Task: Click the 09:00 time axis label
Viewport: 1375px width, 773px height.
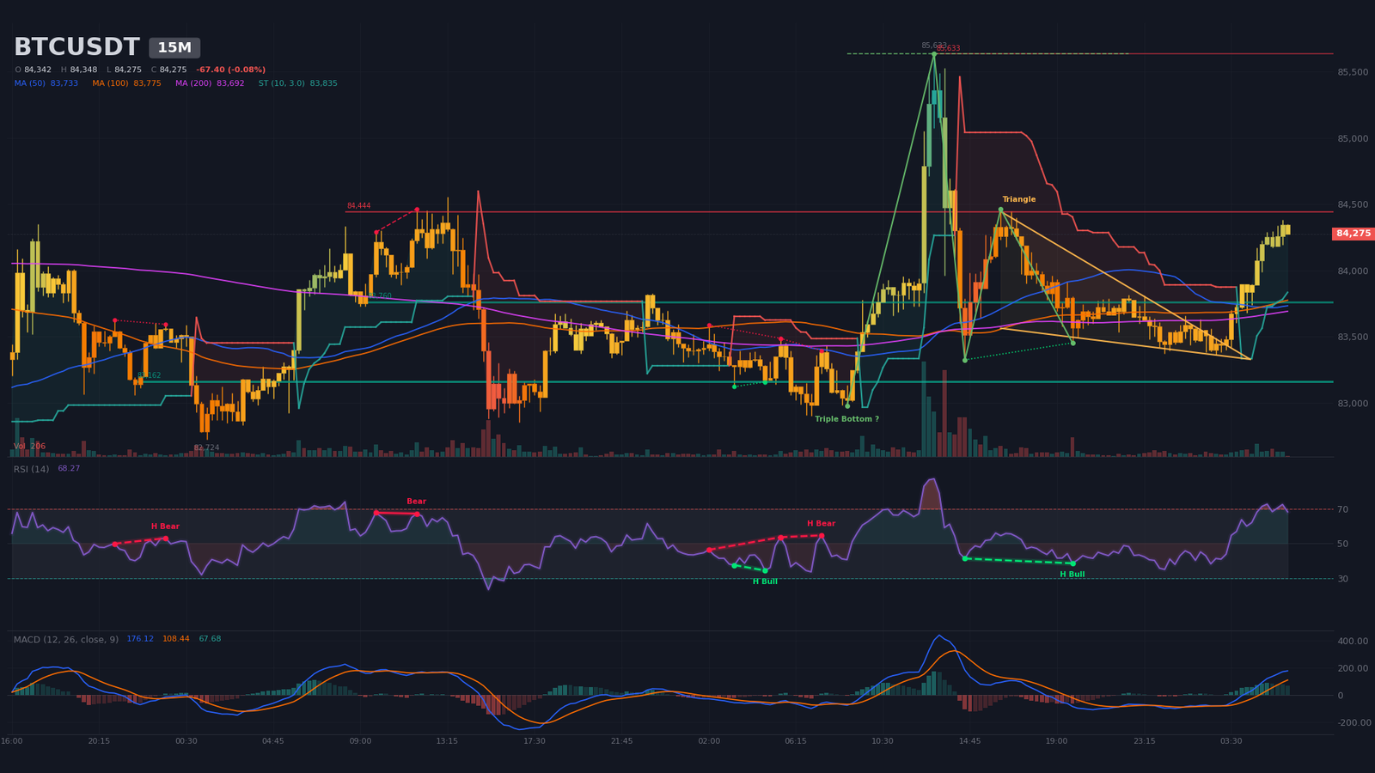Action: tap(360, 740)
